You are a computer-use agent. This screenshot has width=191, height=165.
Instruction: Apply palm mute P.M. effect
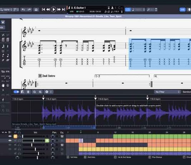[x=8, y=71]
